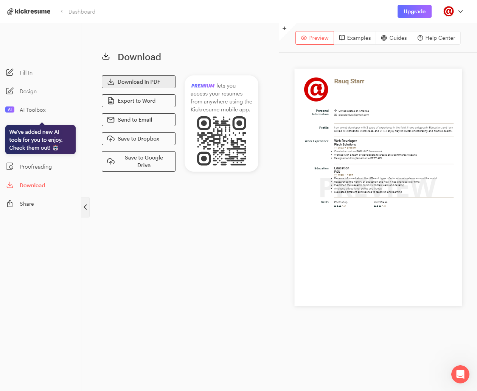Image resolution: width=477 pixels, height=391 pixels.
Task: Click the Proofreading magnifier icon
Action: (10, 166)
